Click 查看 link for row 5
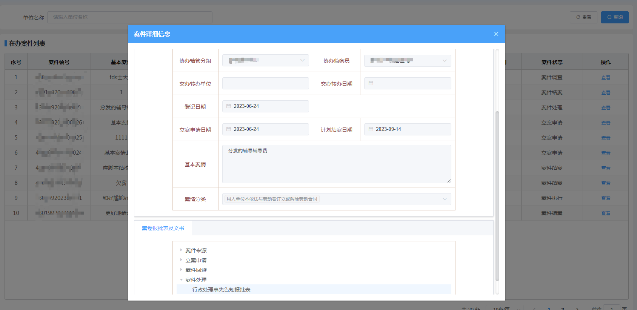This screenshot has height=310, width=637. point(606,138)
